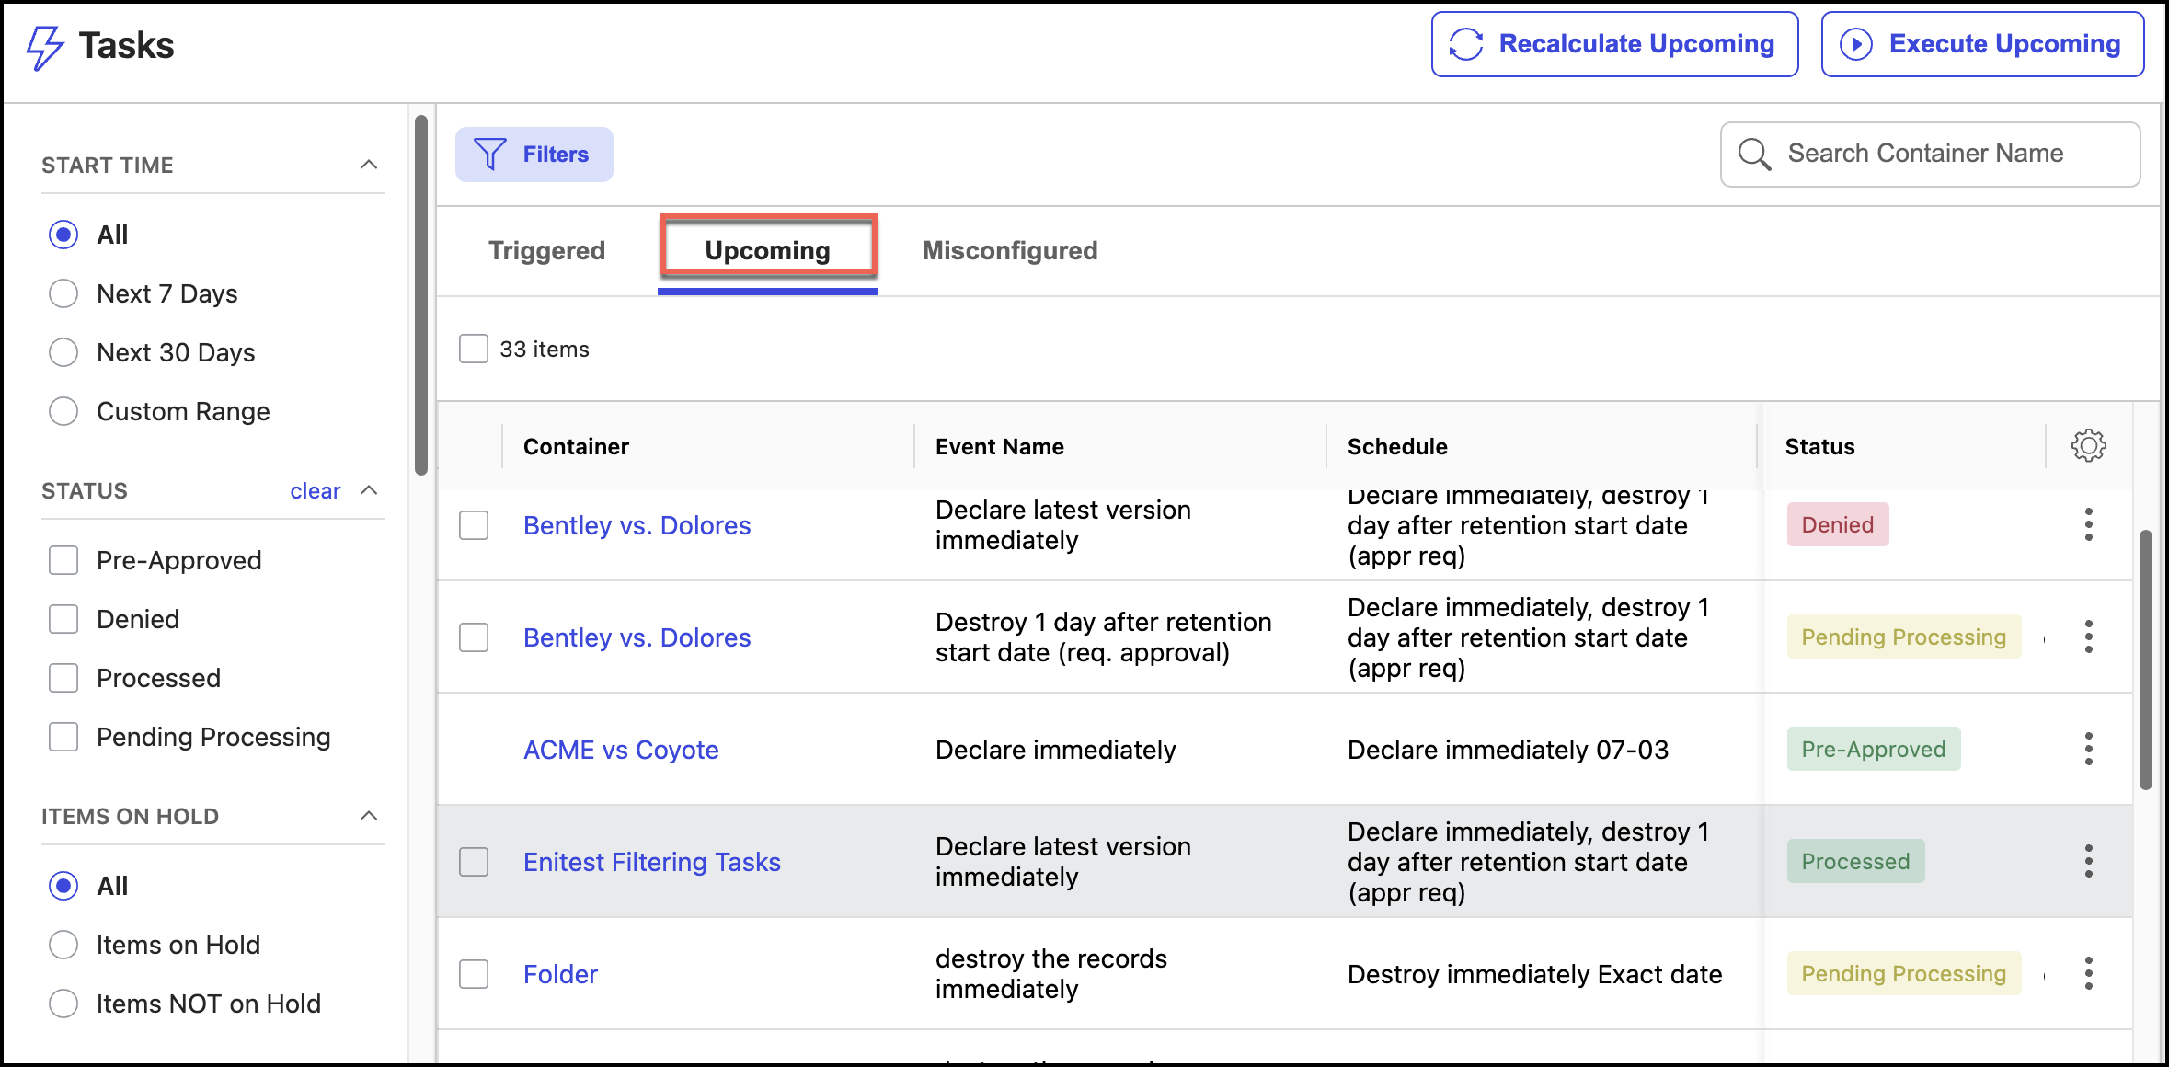The width and height of the screenshot is (2169, 1067).
Task: Check the Pre-Approved status filter
Action: tap(63, 560)
